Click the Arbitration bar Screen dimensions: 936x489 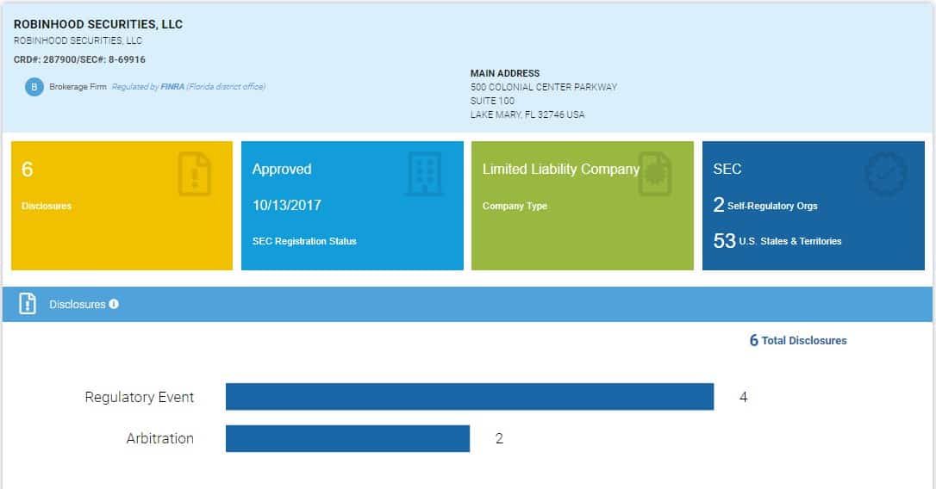[347, 438]
